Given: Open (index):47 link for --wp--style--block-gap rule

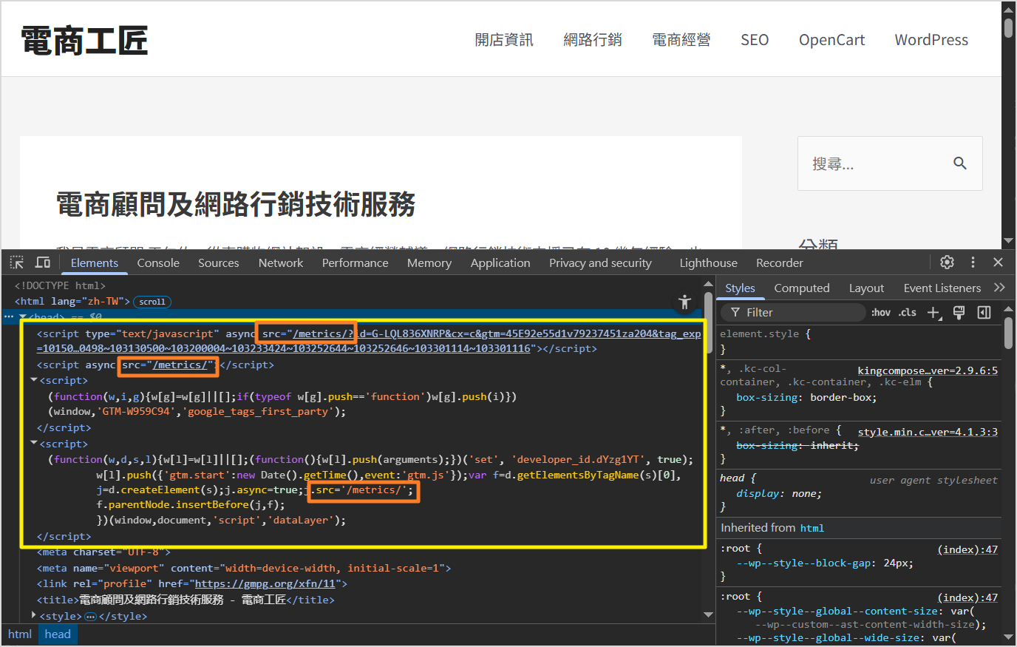Looking at the screenshot, I should point(967,549).
